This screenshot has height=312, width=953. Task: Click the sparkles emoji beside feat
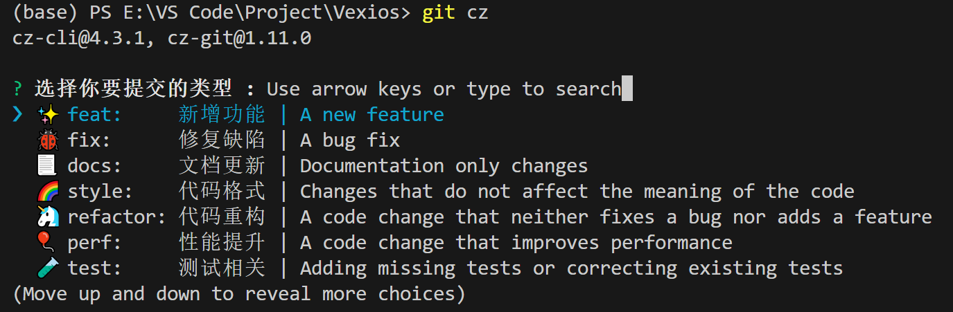pos(47,115)
